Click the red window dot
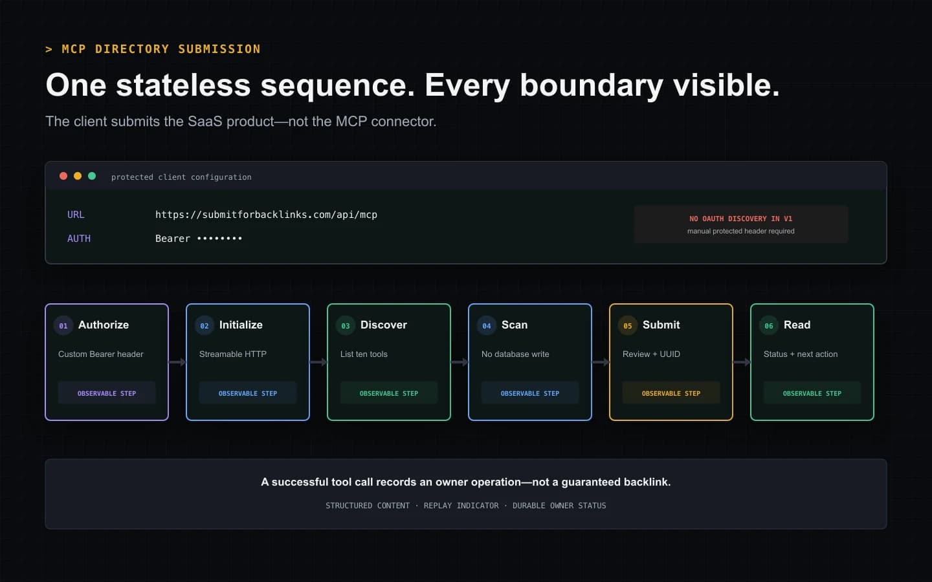This screenshot has width=932, height=582. (x=63, y=176)
